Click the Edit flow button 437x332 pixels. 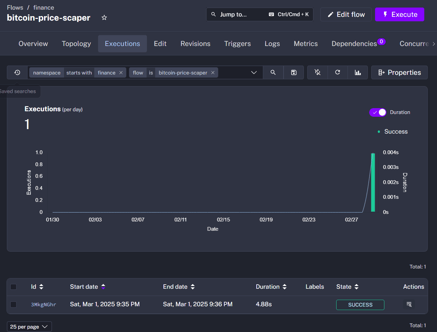346,14
